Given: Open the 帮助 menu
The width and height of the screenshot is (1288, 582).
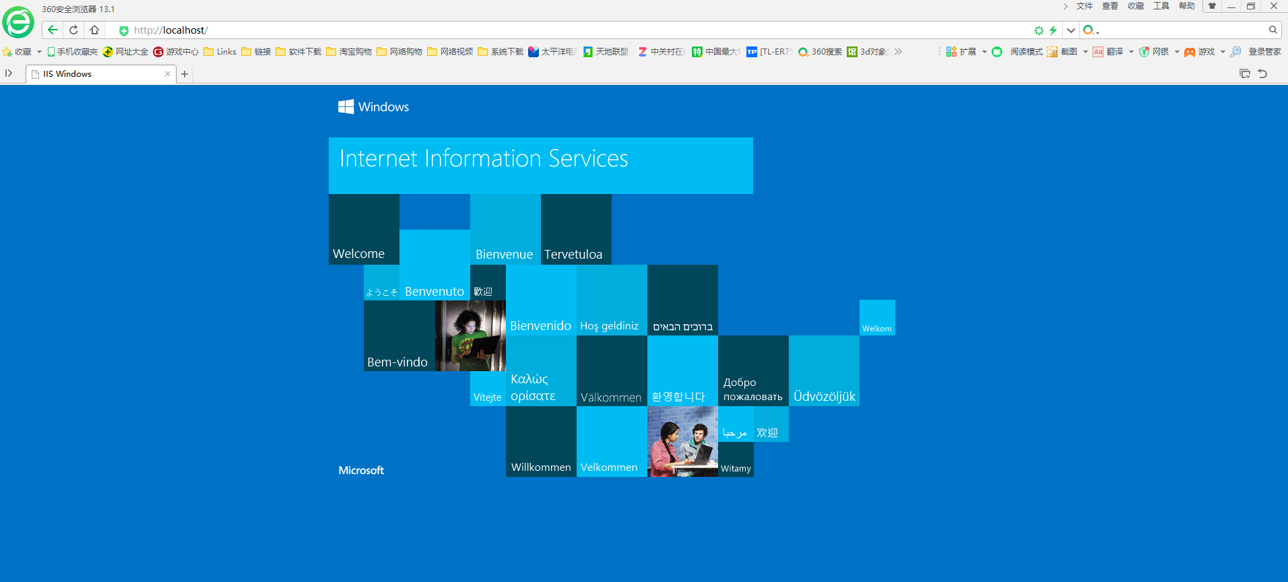Looking at the screenshot, I should (1187, 6).
